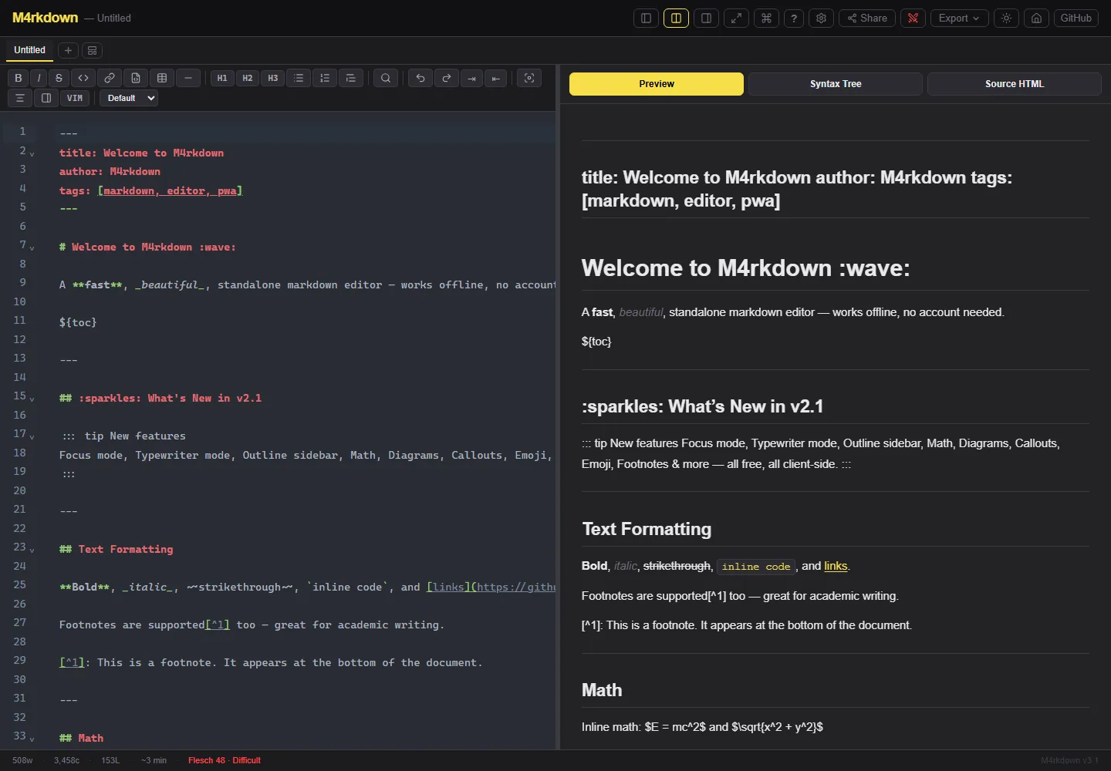Switch to the Source HTML tab
This screenshot has width=1111, height=771.
coord(1015,84)
